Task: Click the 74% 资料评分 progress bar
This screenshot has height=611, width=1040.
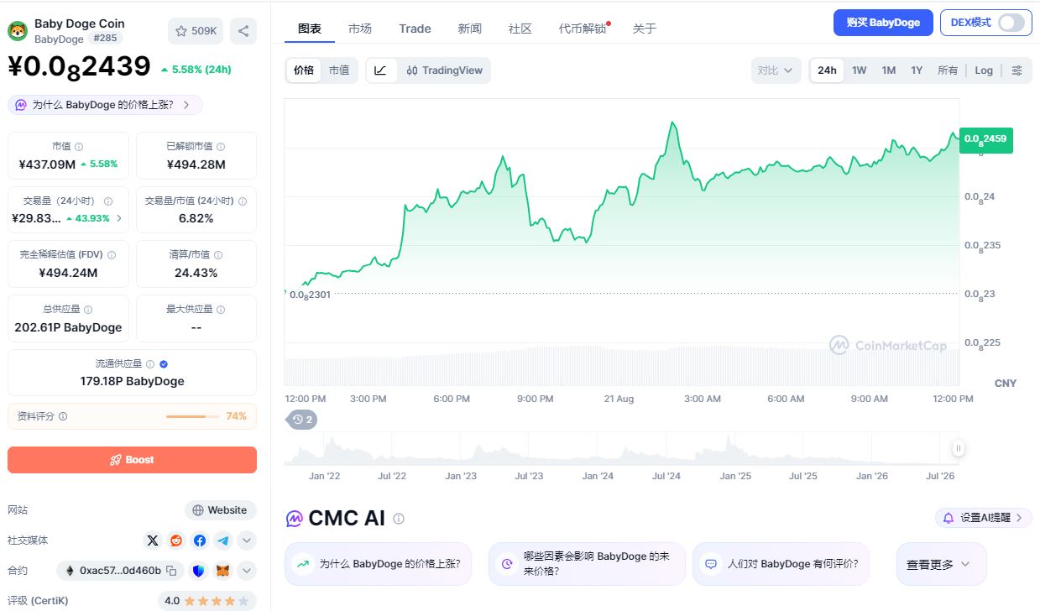Action: pos(192,416)
